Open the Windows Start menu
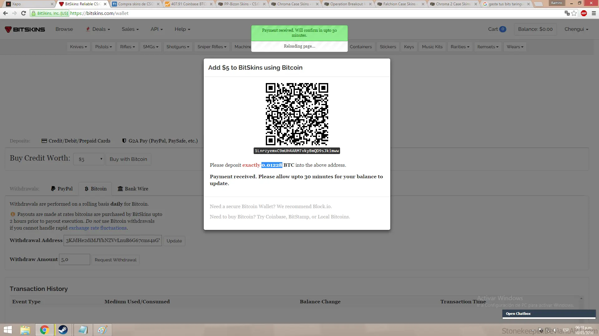 7,330
